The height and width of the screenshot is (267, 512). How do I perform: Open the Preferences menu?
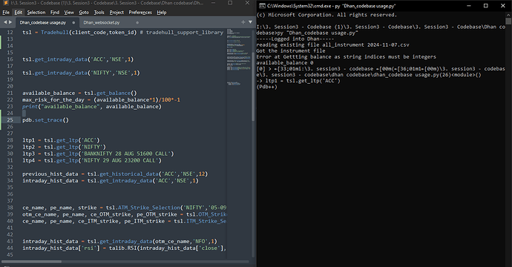[140, 13]
